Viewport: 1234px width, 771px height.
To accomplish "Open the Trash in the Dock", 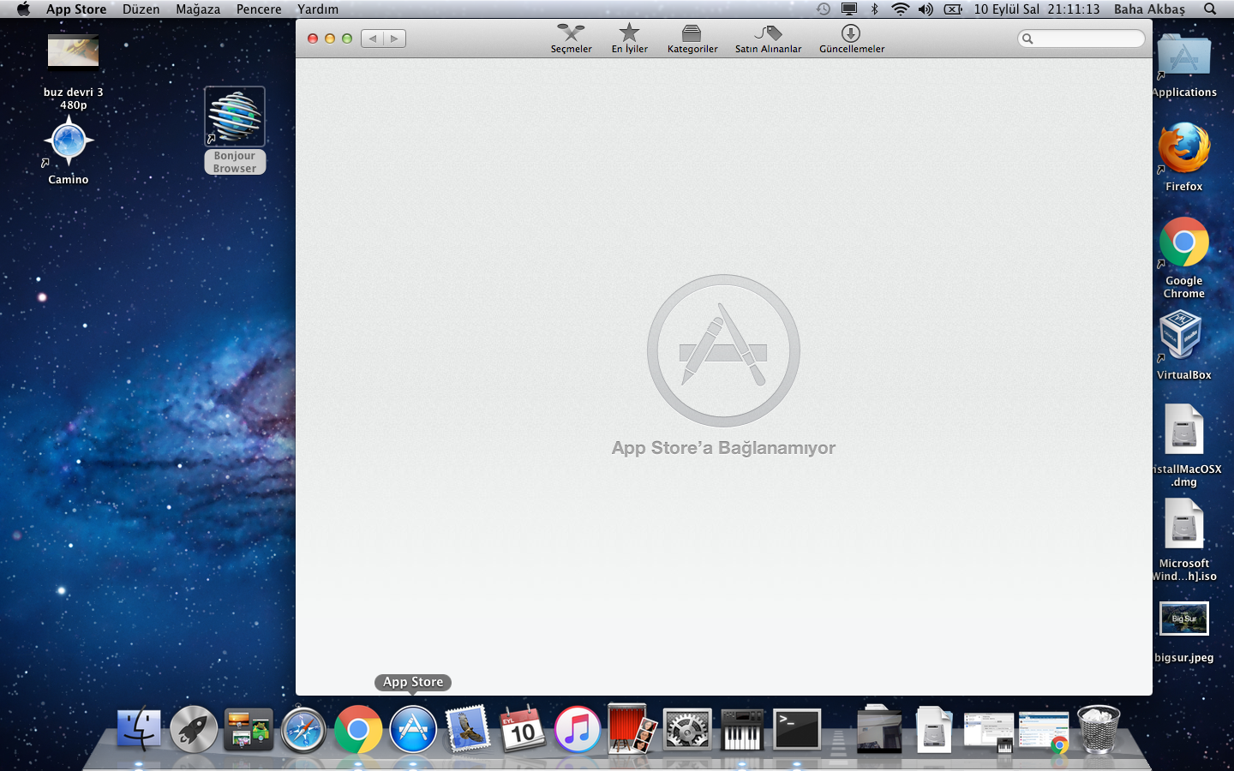I will (x=1098, y=730).
